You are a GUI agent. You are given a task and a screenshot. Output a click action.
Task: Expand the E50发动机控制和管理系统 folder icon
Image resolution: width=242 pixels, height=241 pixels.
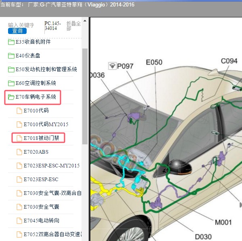click(x=11, y=70)
